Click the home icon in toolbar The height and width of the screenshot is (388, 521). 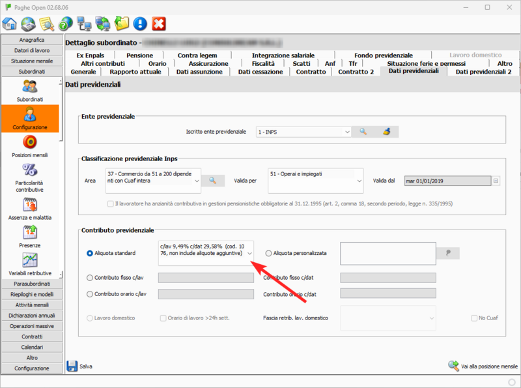pos(10,24)
